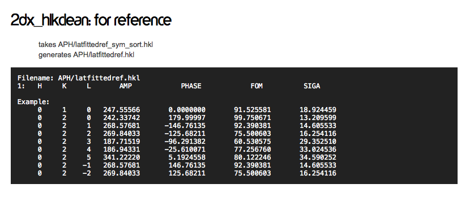This screenshot has height=205, width=474.
Task: Click phase value 5.1924558
Action: click(187, 157)
